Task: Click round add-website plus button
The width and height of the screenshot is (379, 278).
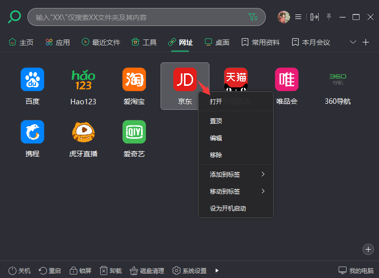Action: click(368, 249)
